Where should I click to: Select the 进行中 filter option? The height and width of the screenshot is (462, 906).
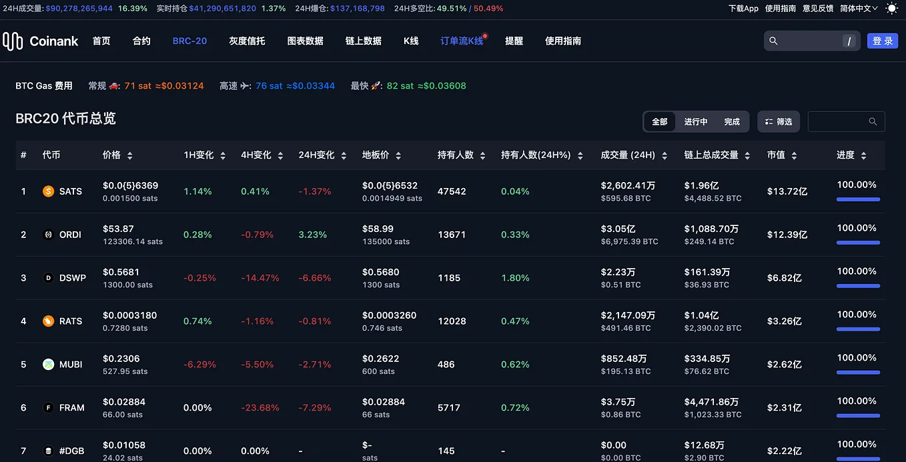pyautogui.click(x=696, y=122)
